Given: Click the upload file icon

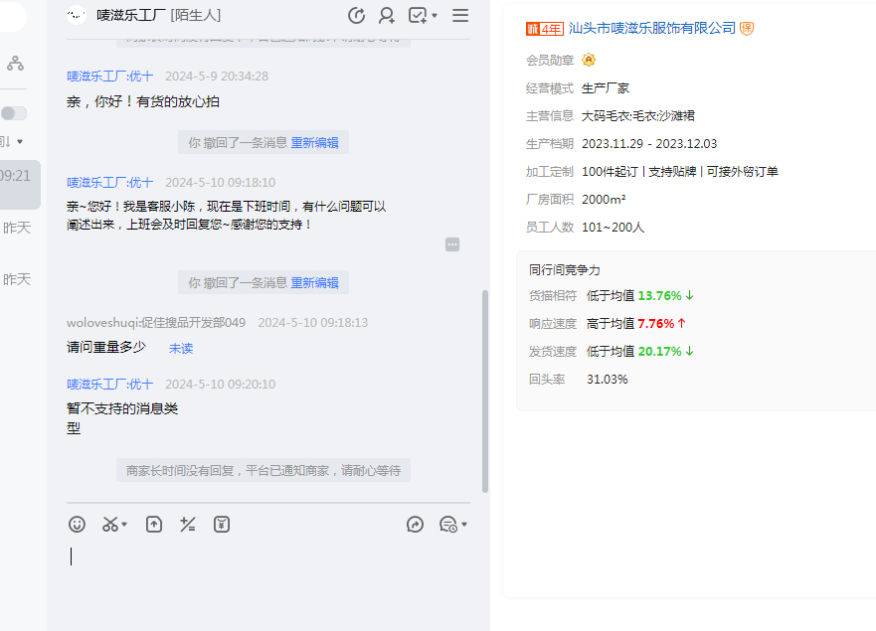Looking at the screenshot, I should (154, 525).
